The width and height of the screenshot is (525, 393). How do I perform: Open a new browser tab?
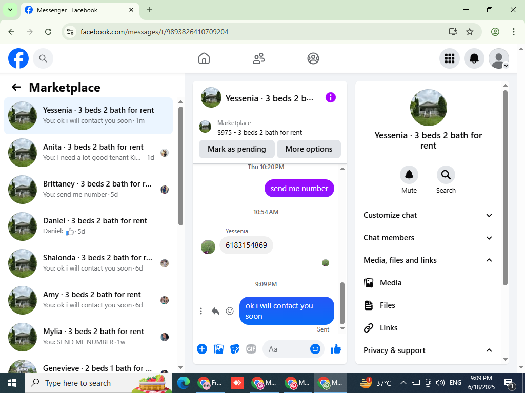[150, 10]
